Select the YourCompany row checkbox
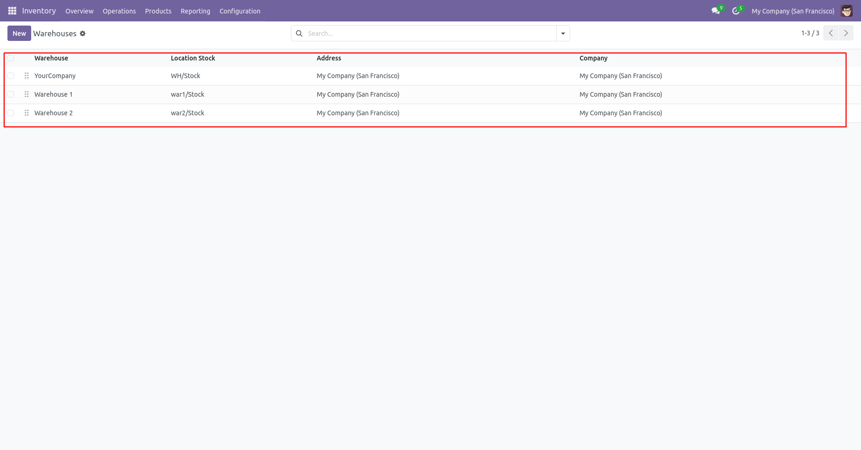 point(11,76)
